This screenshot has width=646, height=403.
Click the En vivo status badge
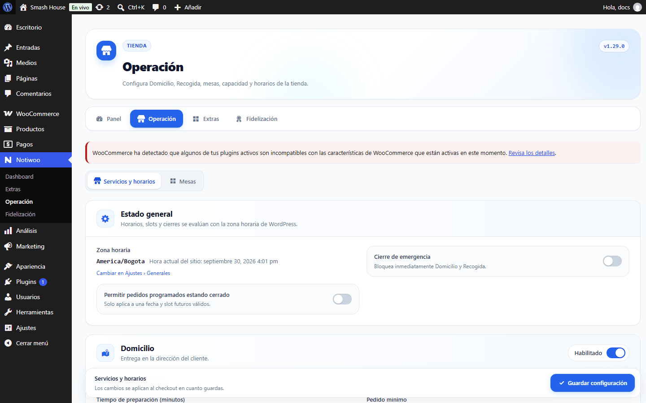coord(81,7)
